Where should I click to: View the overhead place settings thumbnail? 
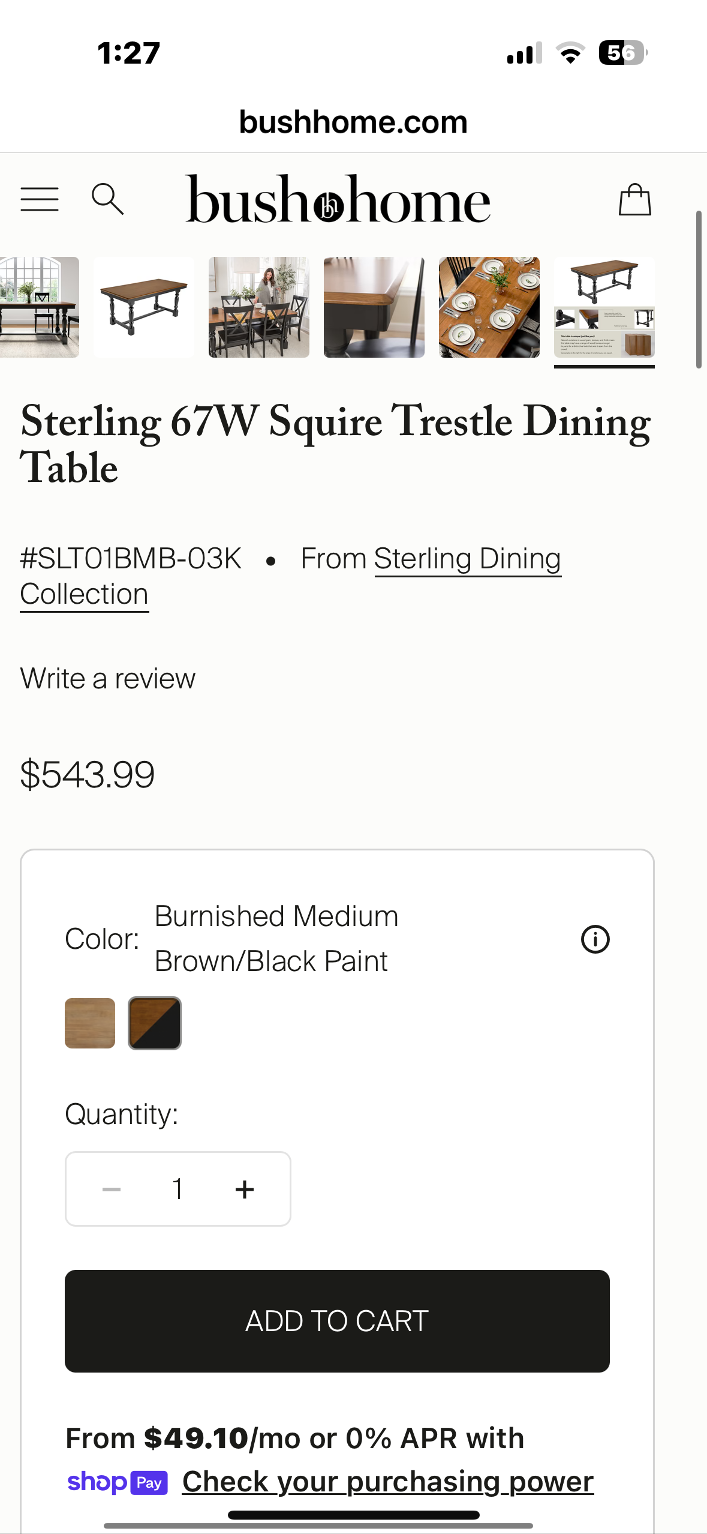489,307
